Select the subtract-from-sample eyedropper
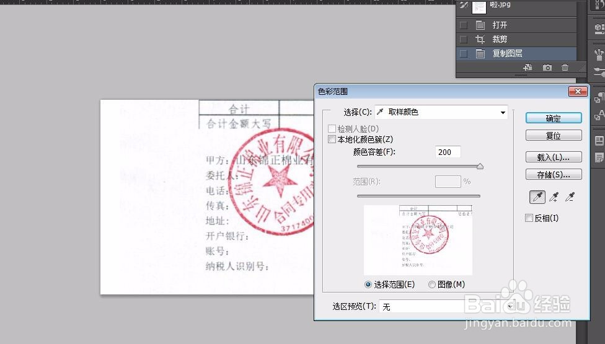The height and width of the screenshot is (344, 605). click(570, 197)
